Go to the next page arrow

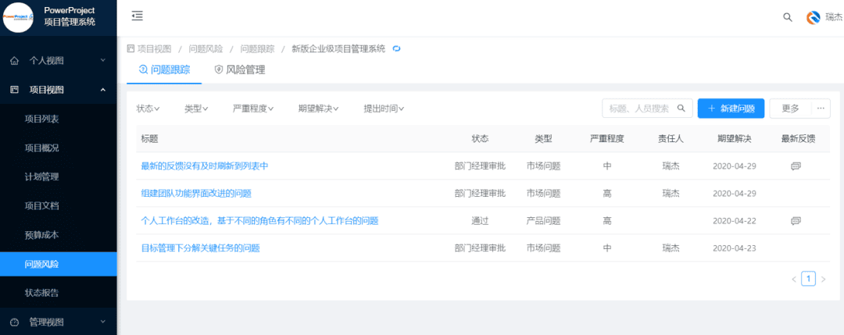click(823, 279)
